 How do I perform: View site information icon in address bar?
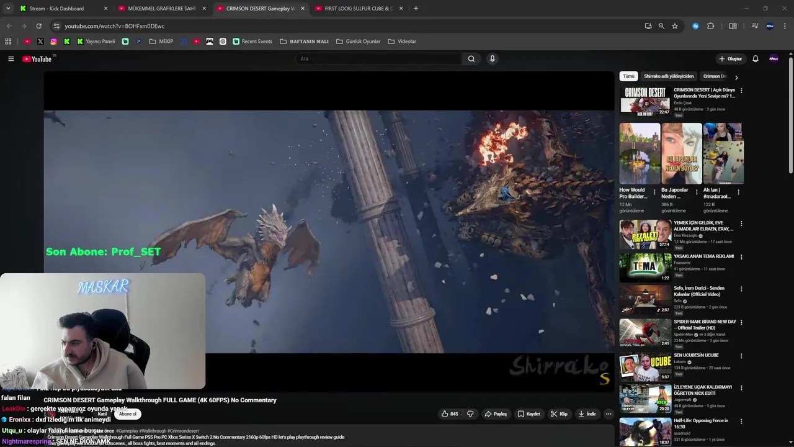[x=56, y=26]
